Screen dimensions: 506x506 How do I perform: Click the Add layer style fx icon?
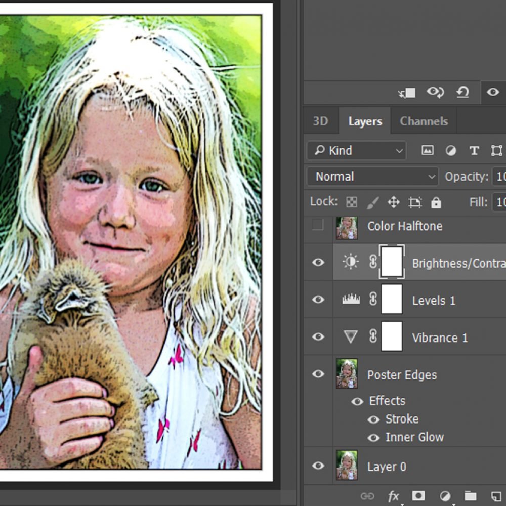click(394, 496)
